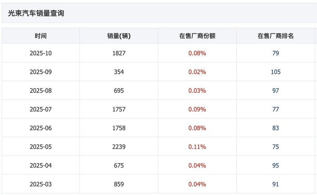
Task: Select the 2025-03 date cell
Action: pos(41,185)
